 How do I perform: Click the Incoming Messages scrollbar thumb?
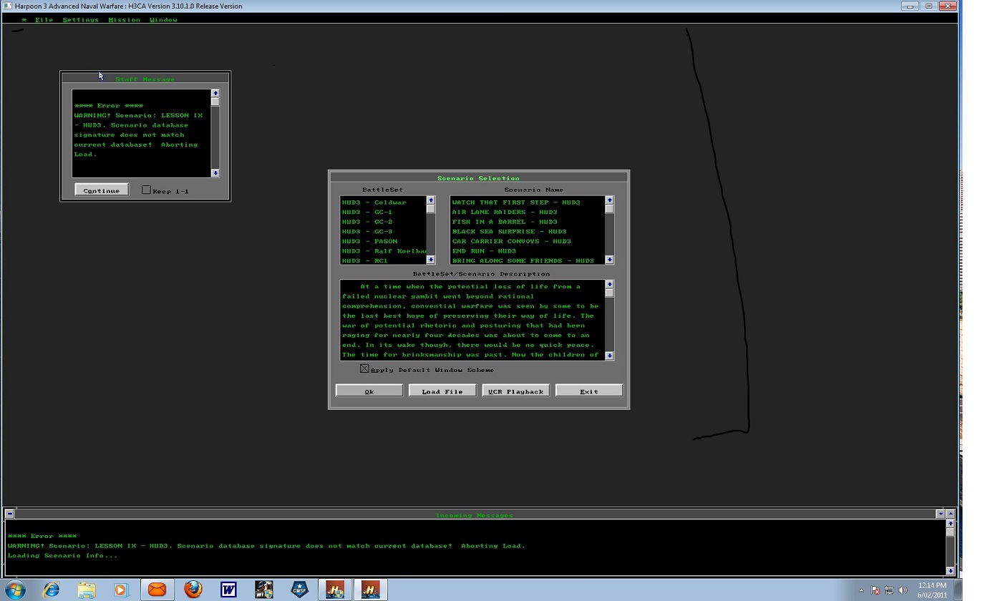click(x=950, y=532)
